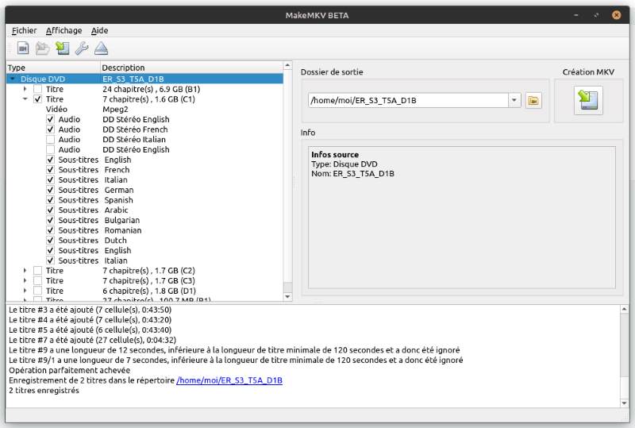Screen dimensions: 635x428
Task: Uncheck the Romanian subtitles checkbox
Action: point(50,230)
